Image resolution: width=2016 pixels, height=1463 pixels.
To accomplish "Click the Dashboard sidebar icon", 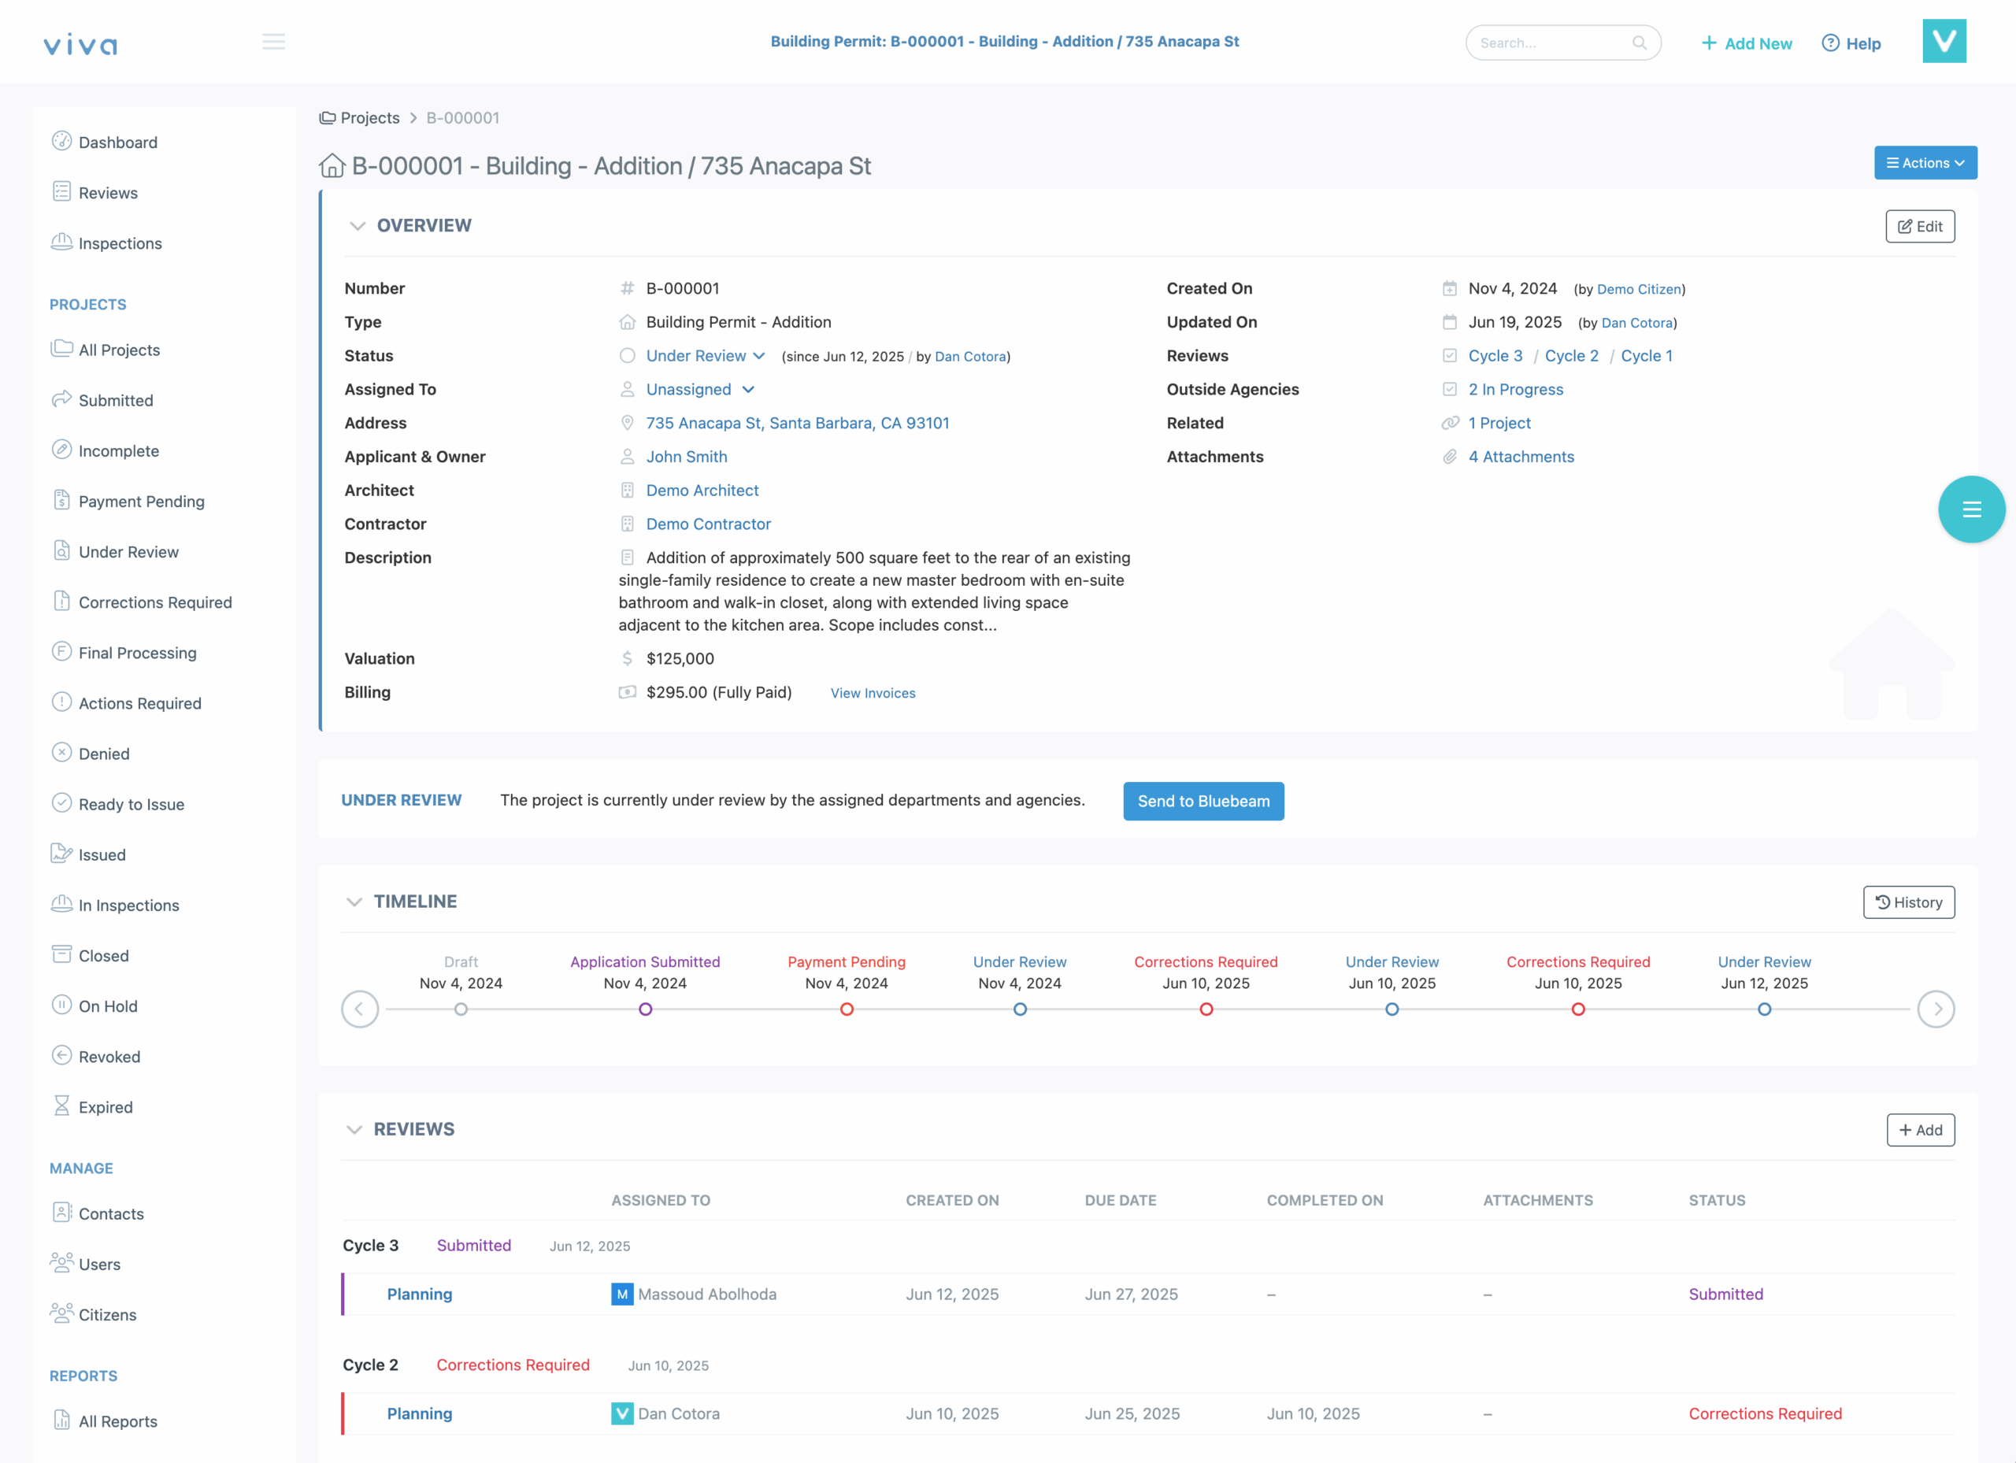I will tap(61, 141).
